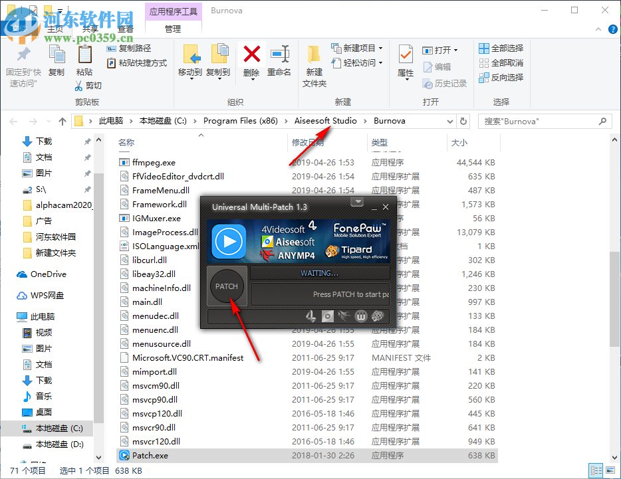Expand the 属性 (Properties) dropdown arrow

406,78
